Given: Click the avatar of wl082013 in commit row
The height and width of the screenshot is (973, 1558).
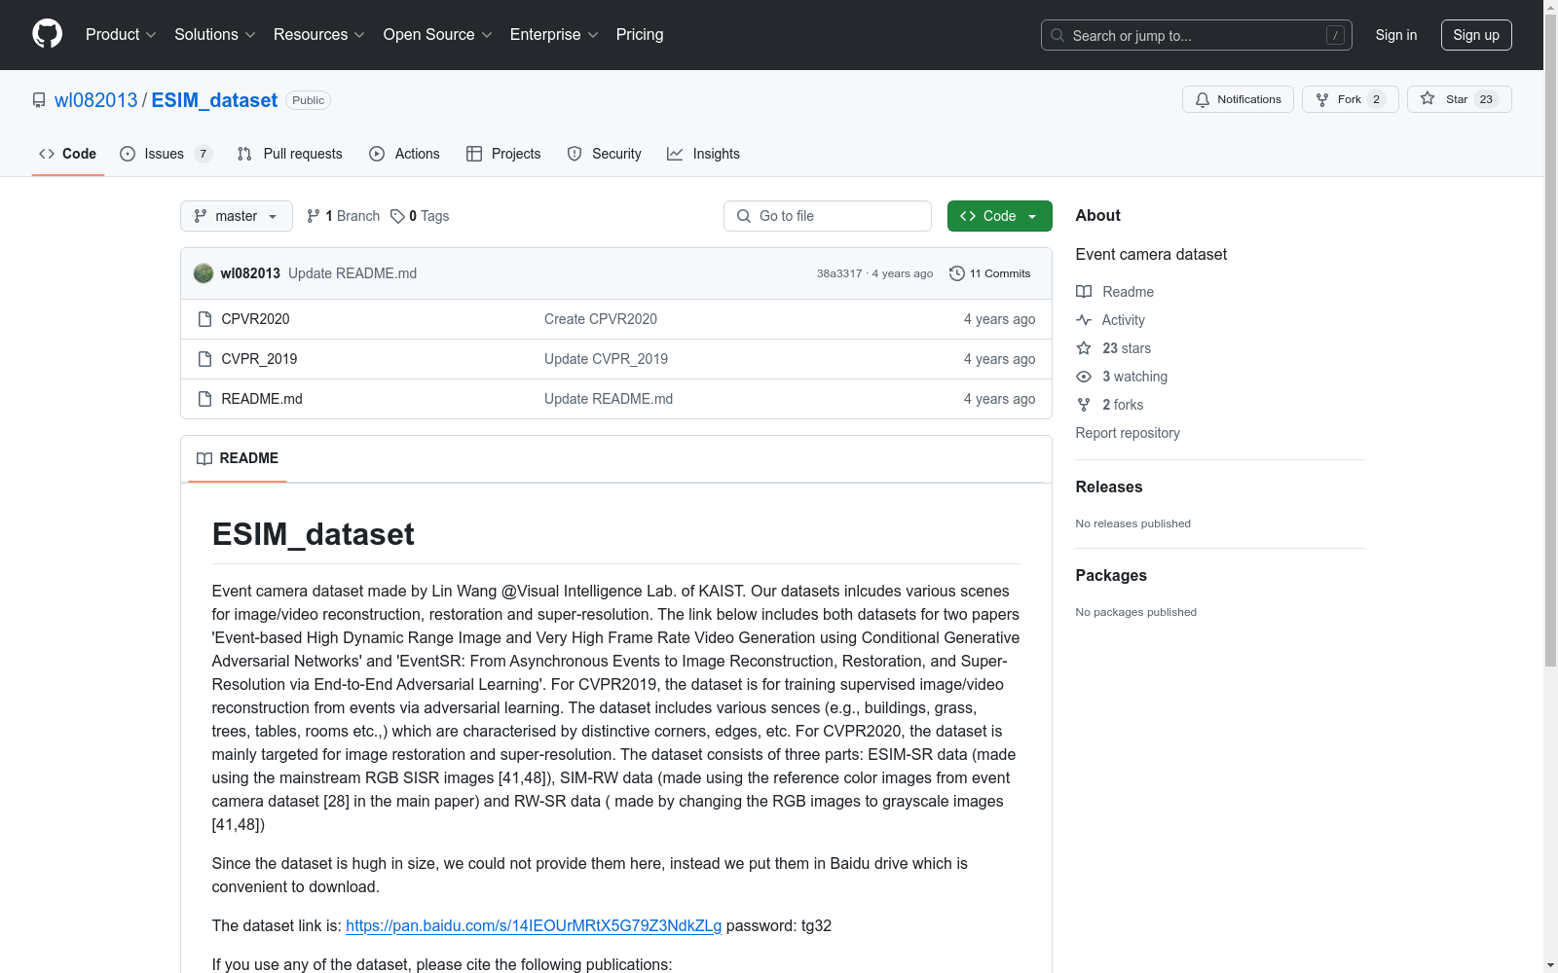Looking at the screenshot, I should pyautogui.click(x=204, y=273).
